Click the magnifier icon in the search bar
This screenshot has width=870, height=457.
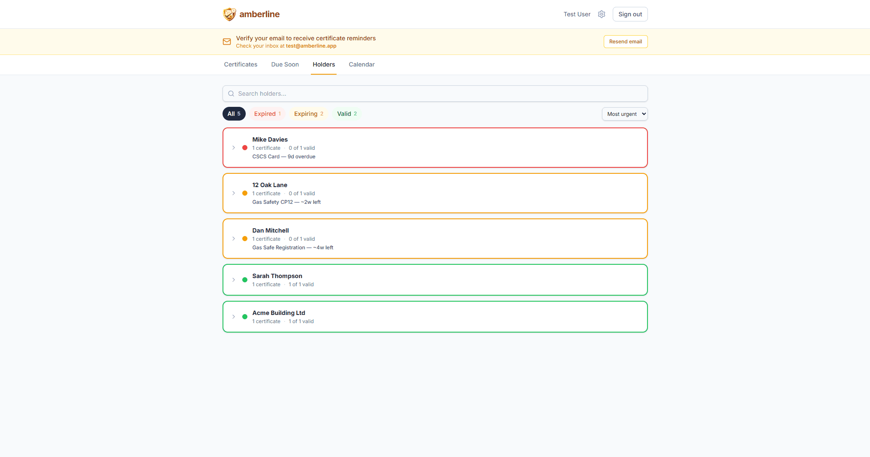231,94
